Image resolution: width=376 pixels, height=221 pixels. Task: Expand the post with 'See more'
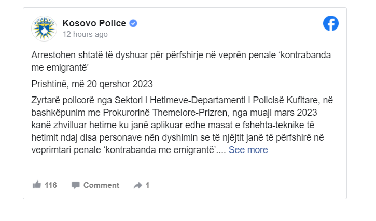coord(248,150)
